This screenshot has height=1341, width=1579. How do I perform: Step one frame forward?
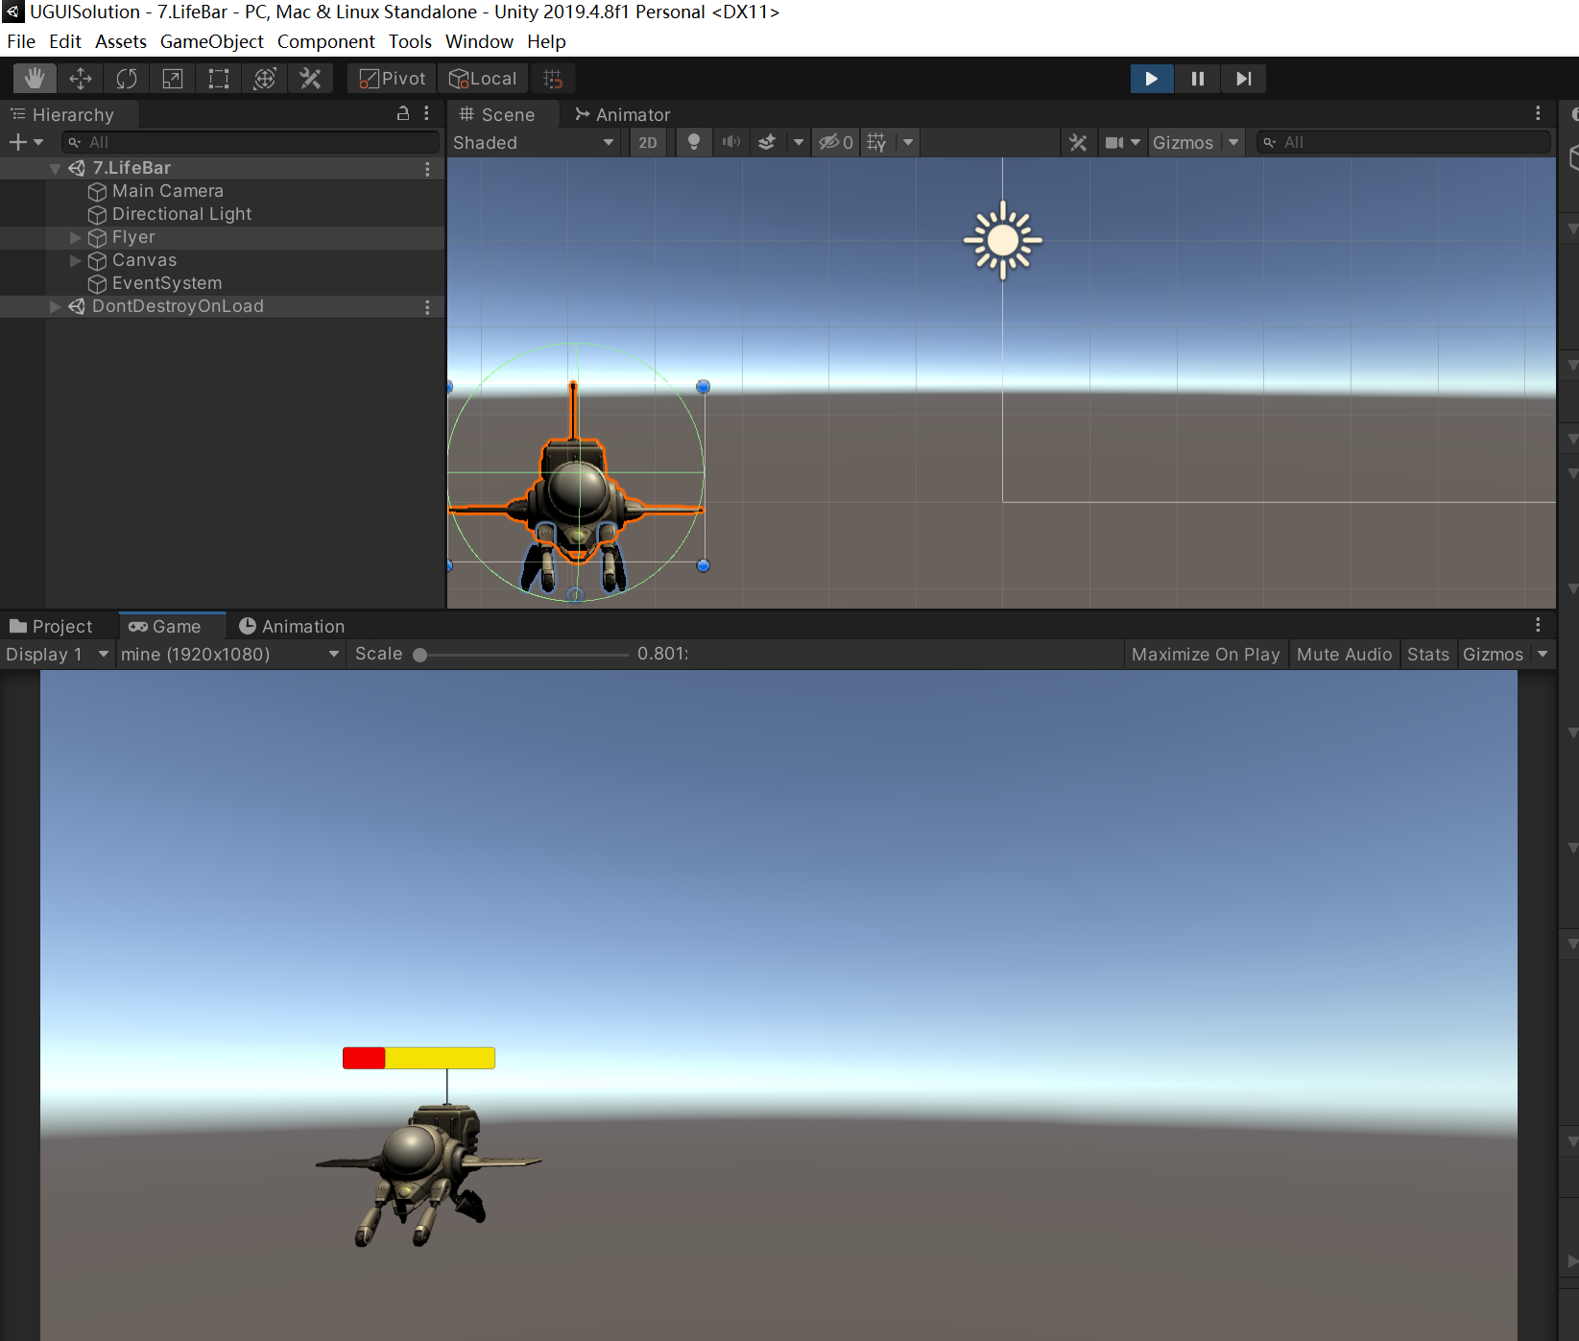point(1244,79)
